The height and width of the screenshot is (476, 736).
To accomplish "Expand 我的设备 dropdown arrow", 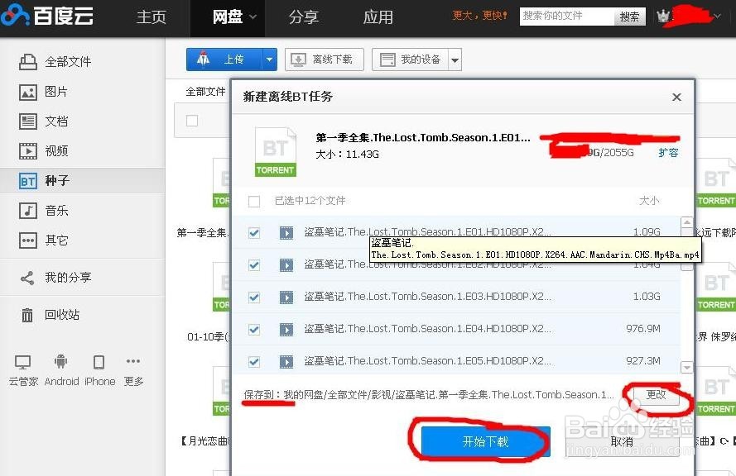I will point(455,60).
